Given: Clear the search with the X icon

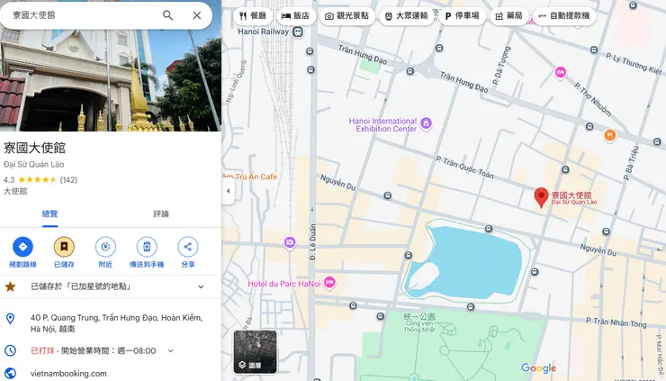Looking at the screenshot, I should [x=197, y=15].
